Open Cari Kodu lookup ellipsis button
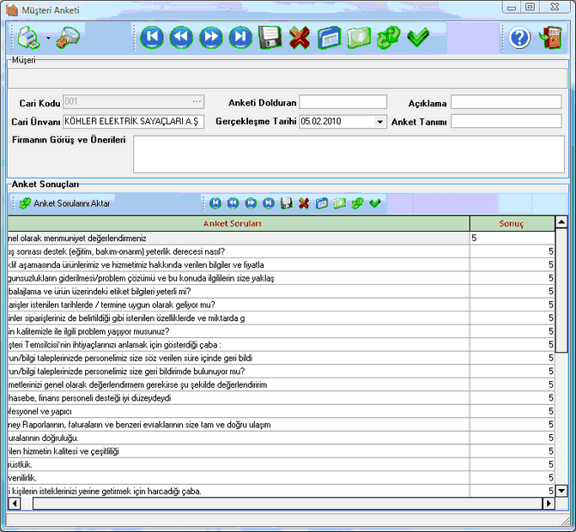 197,102
